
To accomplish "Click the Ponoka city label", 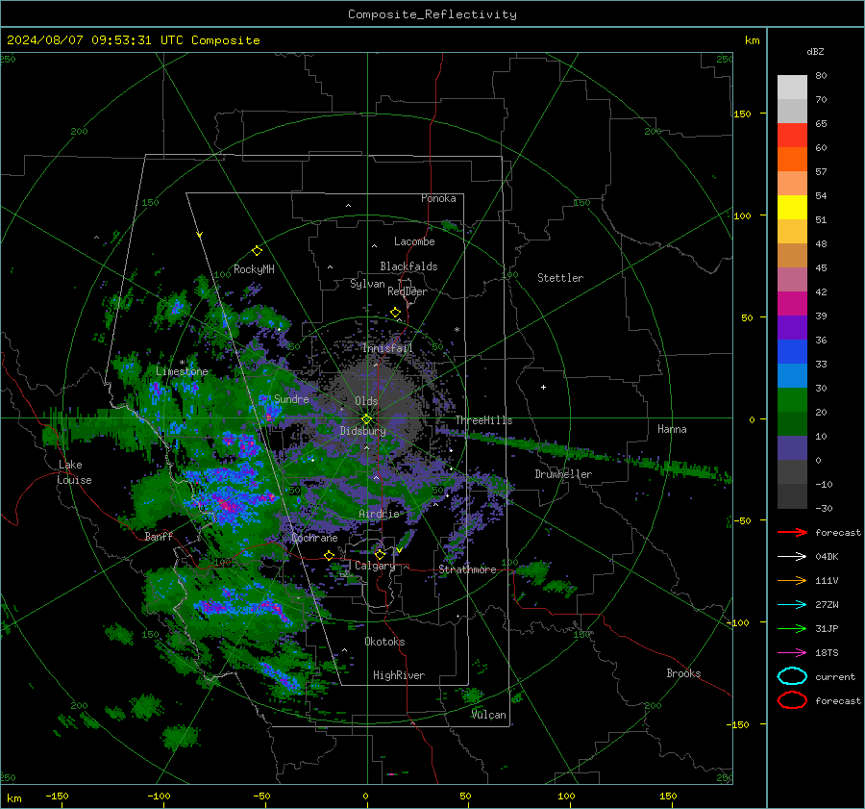I will click(x=438, y=198).
